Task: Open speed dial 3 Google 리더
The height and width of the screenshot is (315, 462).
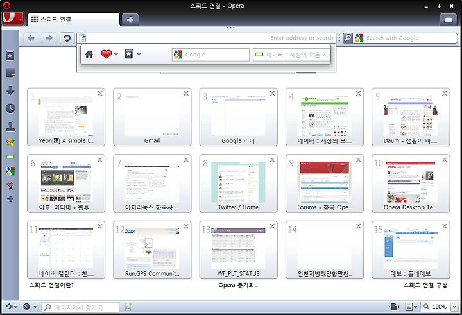Action: (238, 117)
